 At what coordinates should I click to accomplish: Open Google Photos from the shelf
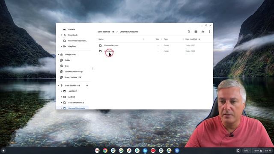pyautogui.click(x=129, y=151)
